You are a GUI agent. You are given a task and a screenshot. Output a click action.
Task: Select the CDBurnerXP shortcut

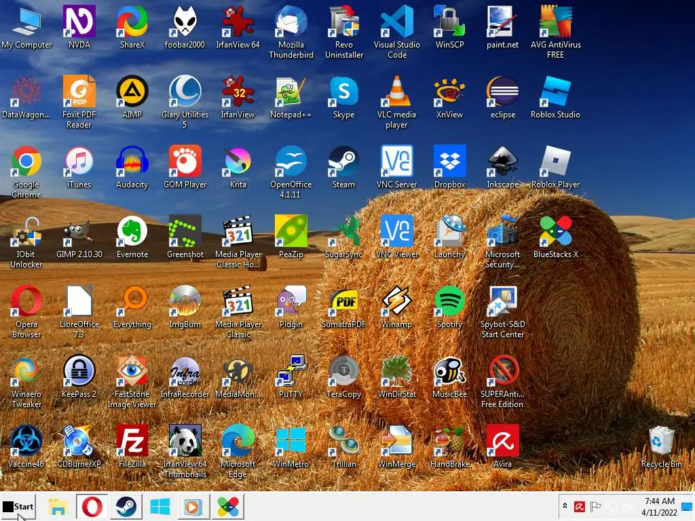[79, 446]
